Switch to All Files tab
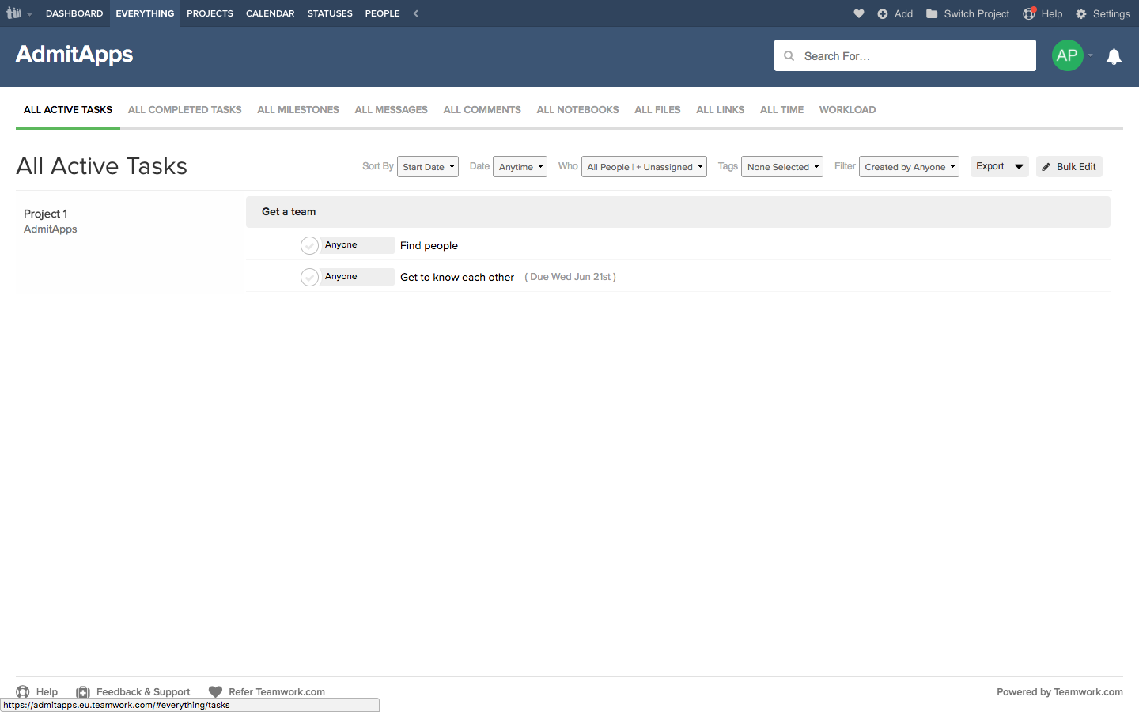This screenshot has height=712, width=1139. point(658,110)
